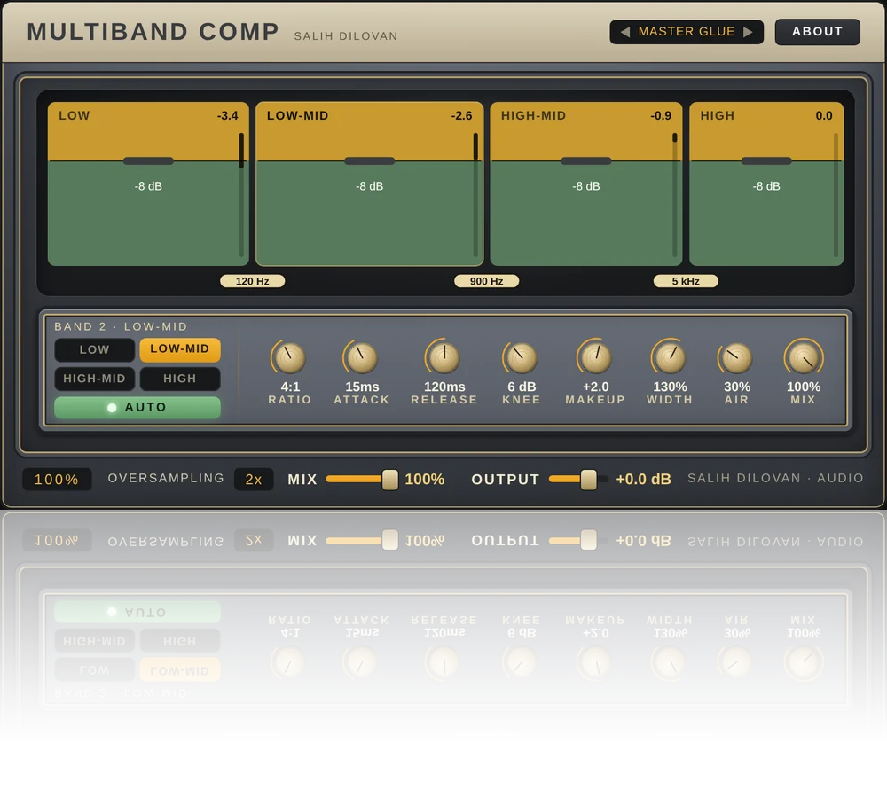
Task: Click the LOW-MID band threshold handle
Action: tap(369, 161)
